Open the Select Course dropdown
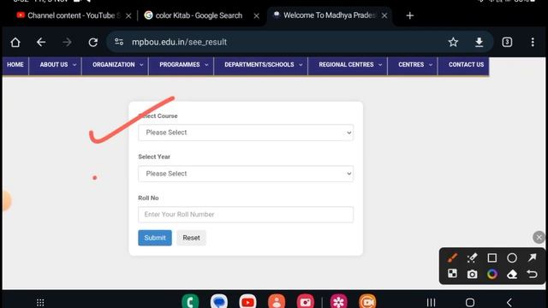This screenshot has height=308, width=548. 246,133
